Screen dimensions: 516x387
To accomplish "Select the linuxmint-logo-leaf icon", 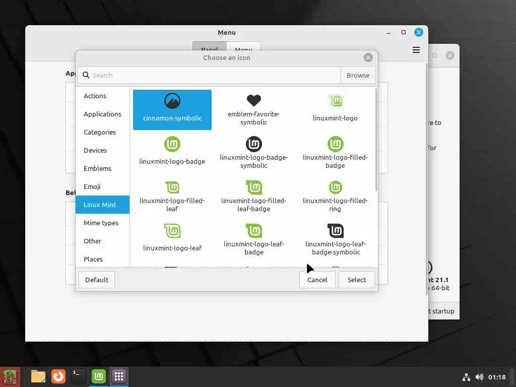I will click(x=172, y=240).
